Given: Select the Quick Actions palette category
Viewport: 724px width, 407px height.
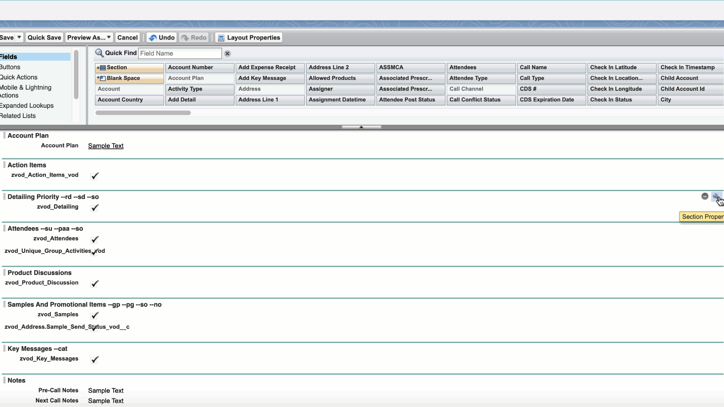Looking at the screenshot, I should (19, 77).
